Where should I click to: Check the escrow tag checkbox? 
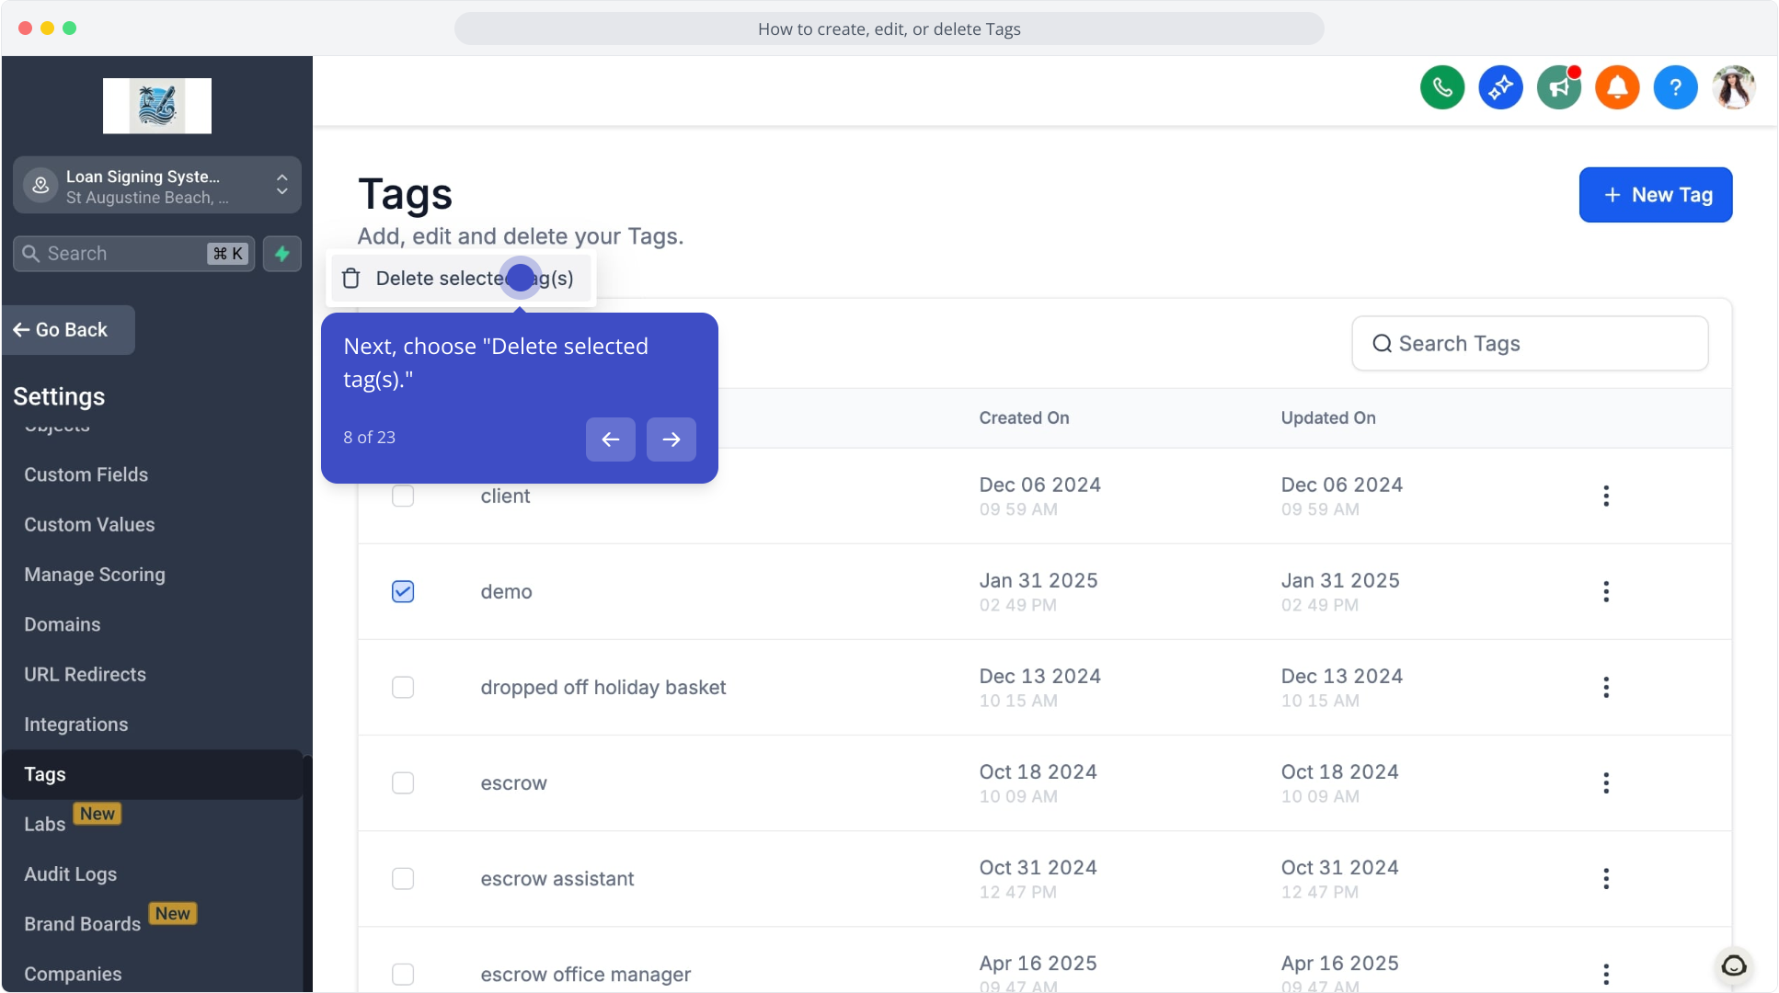pos(403,782)
